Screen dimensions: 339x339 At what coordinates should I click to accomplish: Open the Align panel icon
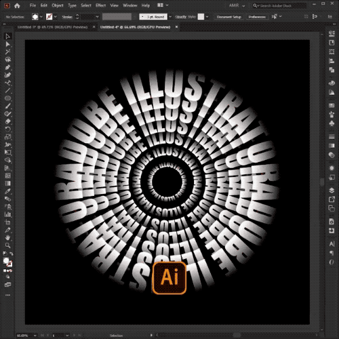tap(332, 61)
